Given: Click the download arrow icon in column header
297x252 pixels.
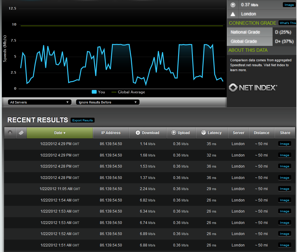Looking at the screenshot, I should click(138, 133).
